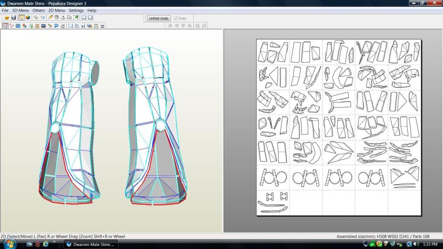
Task: Click the icon after four-squares arrange icon
Action: (83, 26)
